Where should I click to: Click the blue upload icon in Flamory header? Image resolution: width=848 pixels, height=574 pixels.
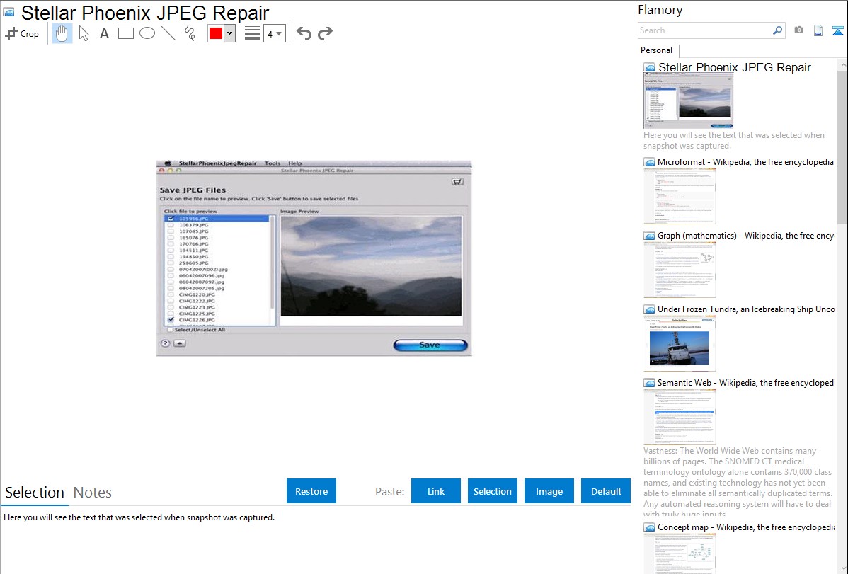pyautogui.click(x=837, y=30)
